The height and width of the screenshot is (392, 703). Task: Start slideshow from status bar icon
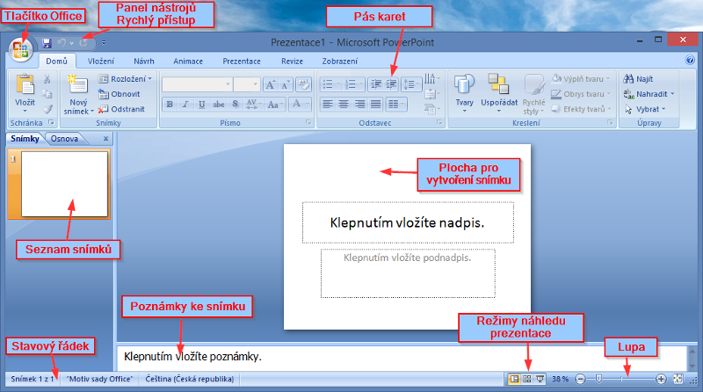pos(540,379)
